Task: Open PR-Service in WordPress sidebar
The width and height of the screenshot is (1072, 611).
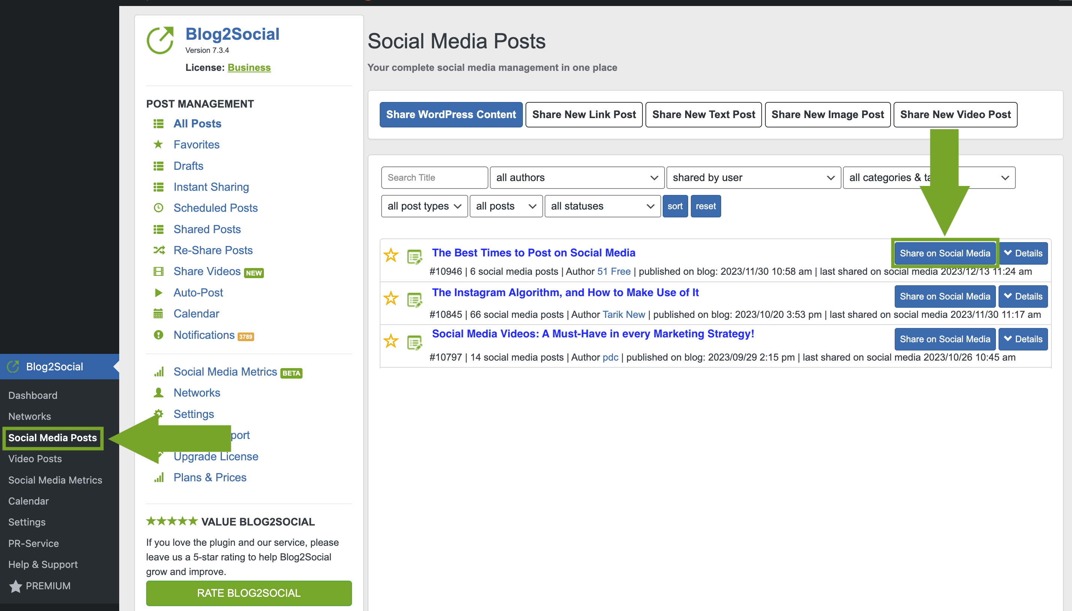Action: pyautogui.click(x=34, y=544)
